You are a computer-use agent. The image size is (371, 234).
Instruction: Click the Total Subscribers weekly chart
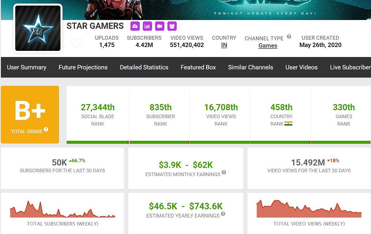tap(63, 209)
